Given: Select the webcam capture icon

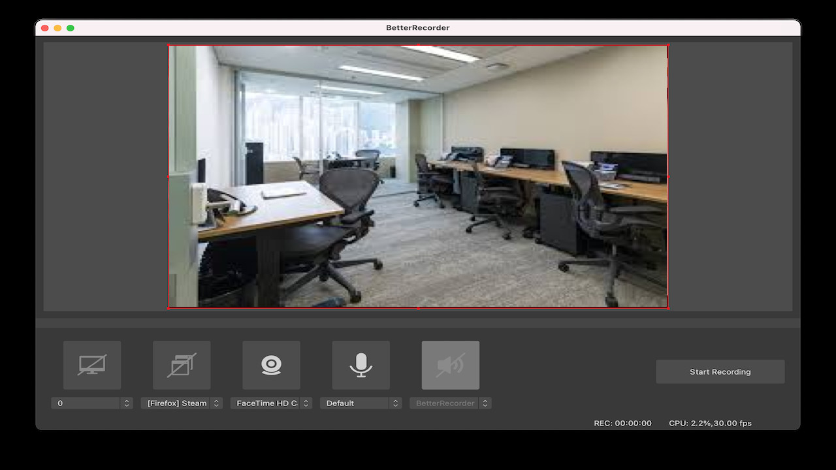Looking at the screenshot, I should (271, 365).
